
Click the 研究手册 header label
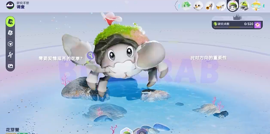pos(23,3)
